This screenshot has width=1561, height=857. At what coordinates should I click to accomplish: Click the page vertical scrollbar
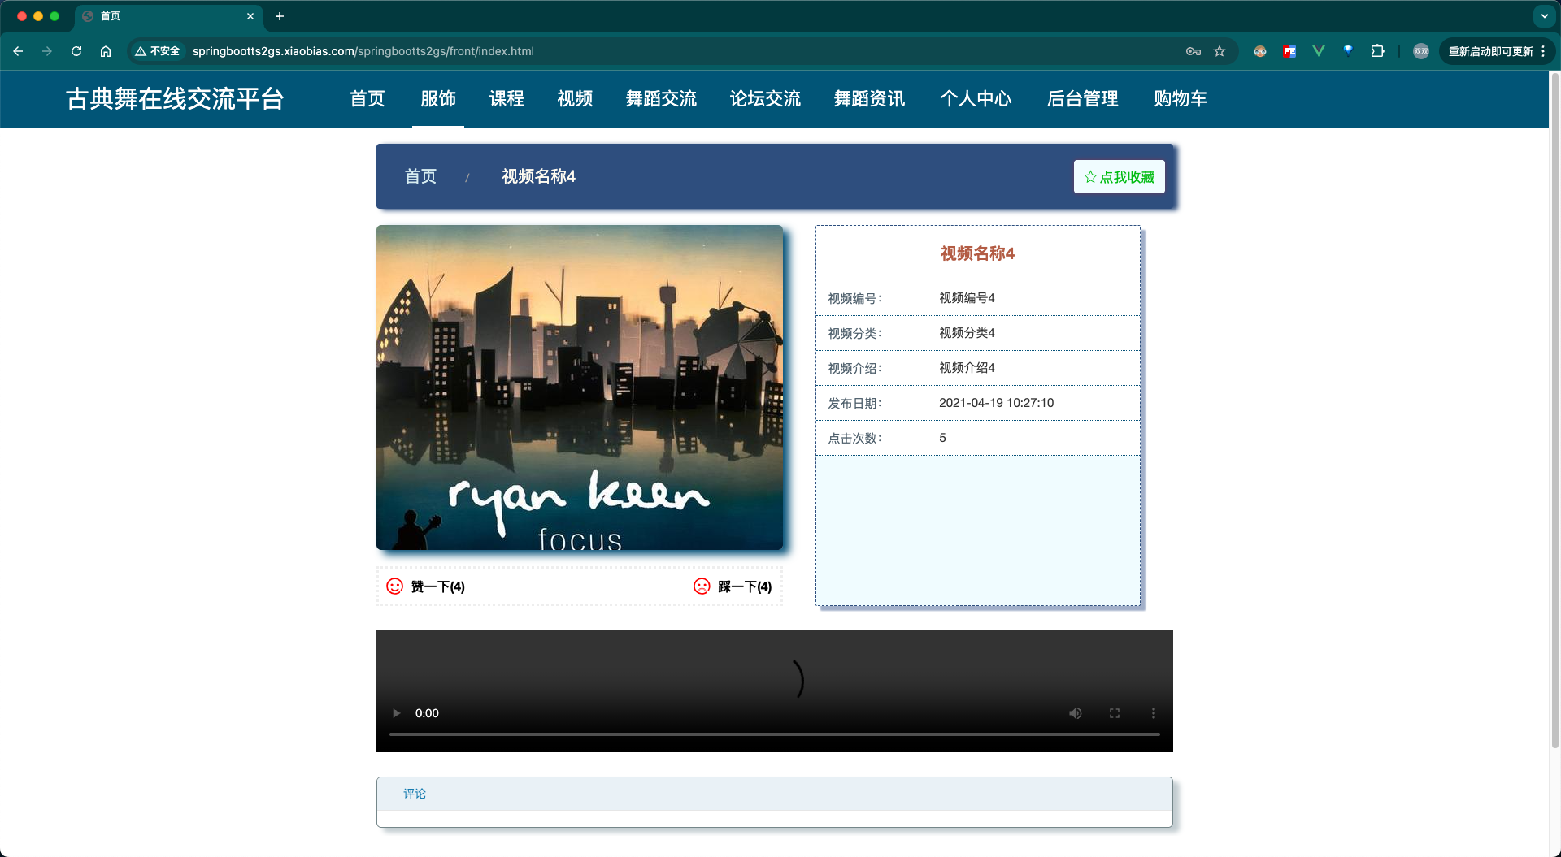(x=1554, y=410)
